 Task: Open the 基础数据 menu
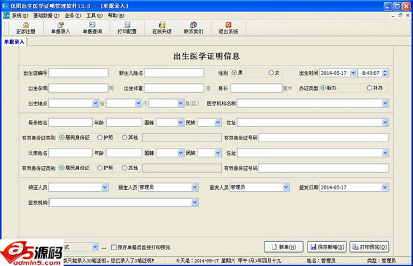pos(46,15)
